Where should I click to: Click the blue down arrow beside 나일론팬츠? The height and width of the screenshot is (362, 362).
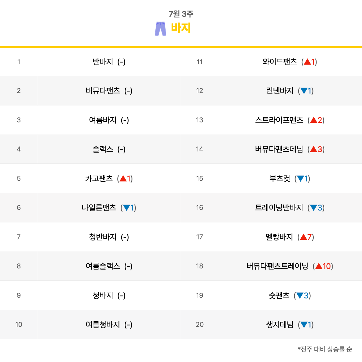(x=127, y=208)
